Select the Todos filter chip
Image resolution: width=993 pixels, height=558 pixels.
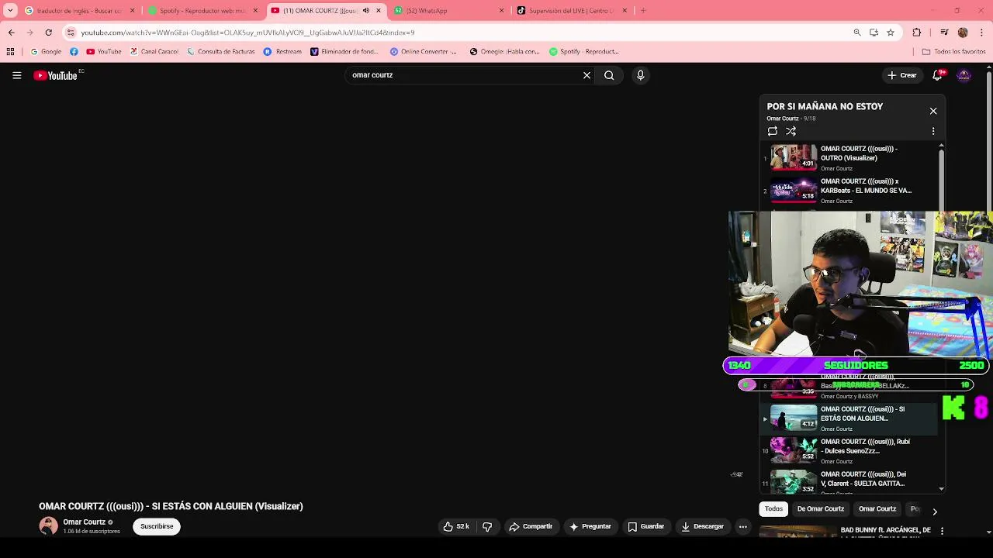[x=773, y=509]
